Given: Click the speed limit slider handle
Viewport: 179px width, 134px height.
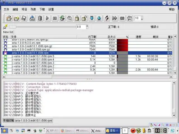Looking at the screenshot, I should coord(13,27).
